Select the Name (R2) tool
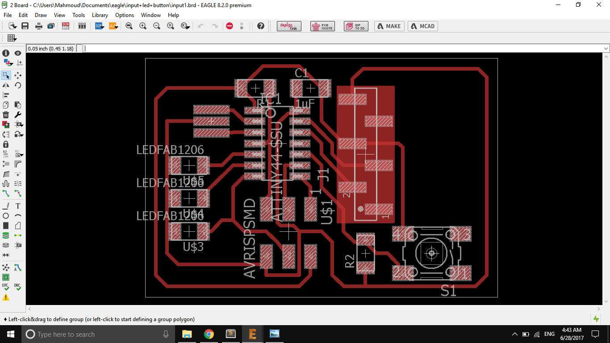 click(x=6, y=154)
